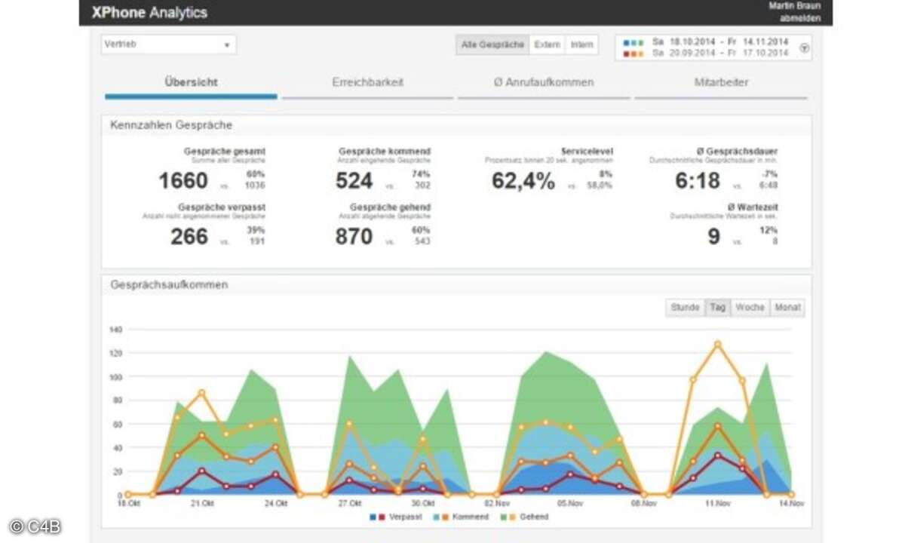905x543 pixels.
Task: Toggle the Gehend legend label
Action: click(534, 517)
